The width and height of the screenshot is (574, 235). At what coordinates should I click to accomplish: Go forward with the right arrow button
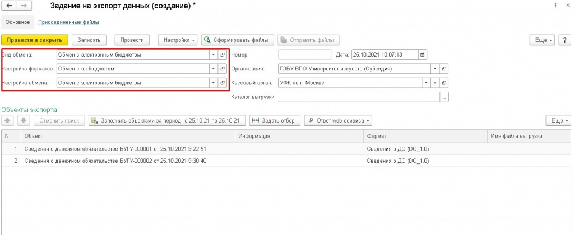(x=24, y=6)
